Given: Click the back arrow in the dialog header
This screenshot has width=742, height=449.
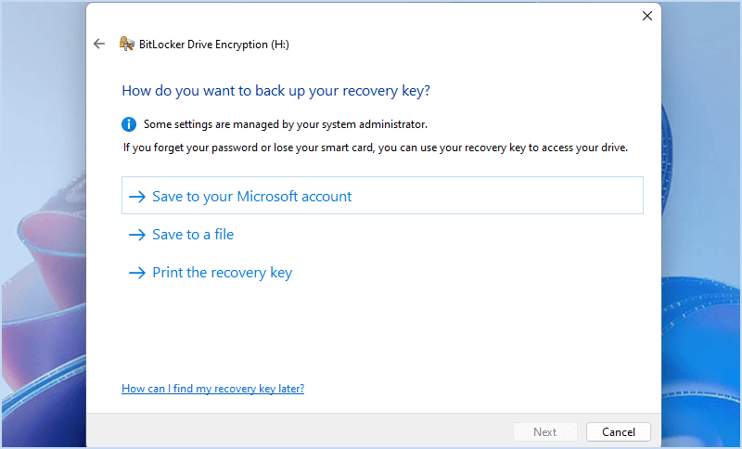Looking at the screenshot, I should [99, 44].
